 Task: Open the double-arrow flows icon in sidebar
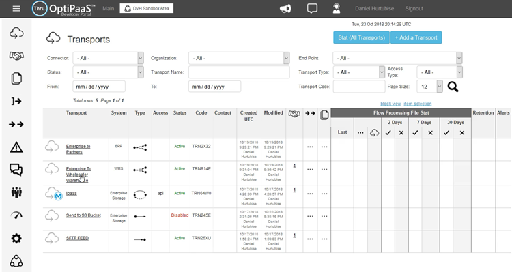pos(16,124)
